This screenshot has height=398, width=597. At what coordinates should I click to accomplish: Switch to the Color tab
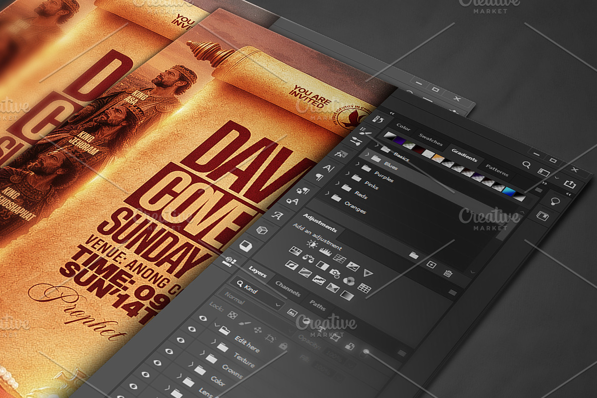[x=403, y=128]
